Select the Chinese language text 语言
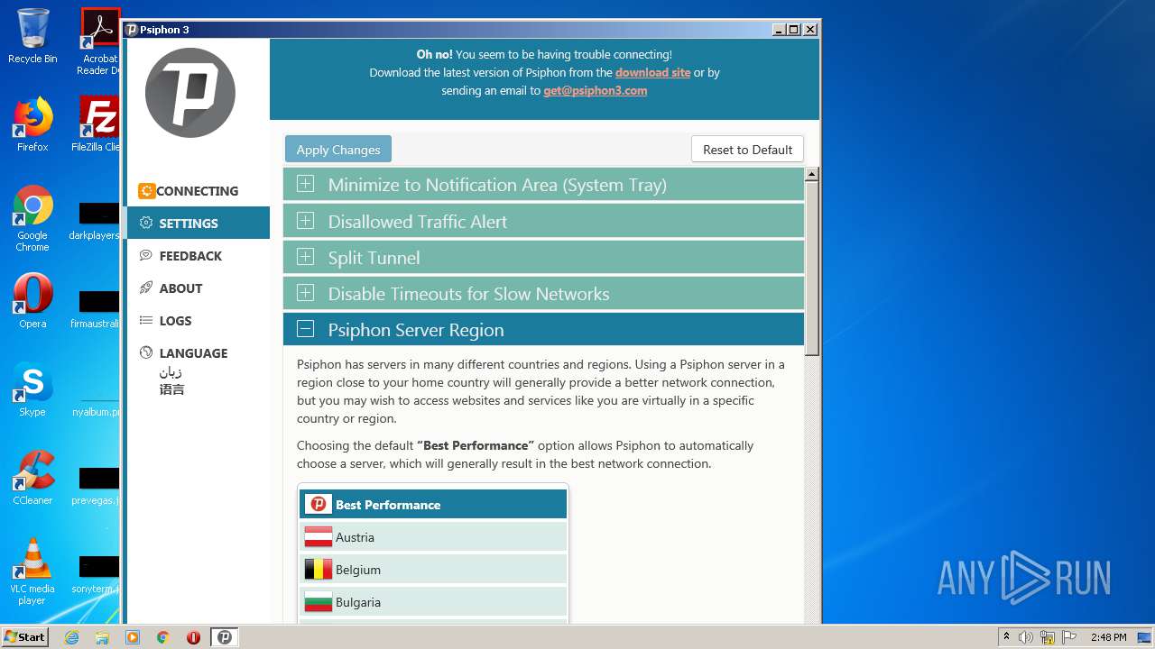 click(171, 390)
